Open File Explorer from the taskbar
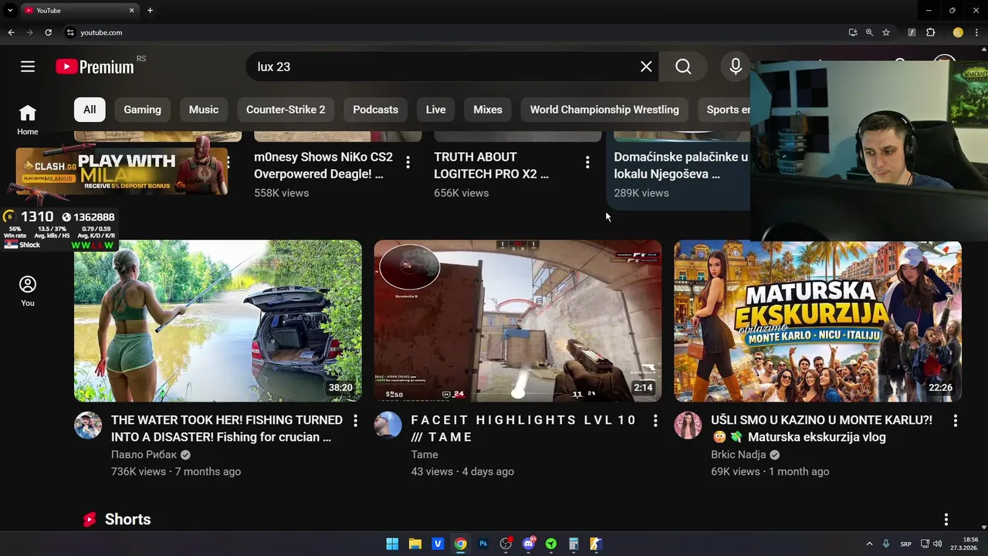The height and width of the screenshot is (556, 988). point(414,544)
